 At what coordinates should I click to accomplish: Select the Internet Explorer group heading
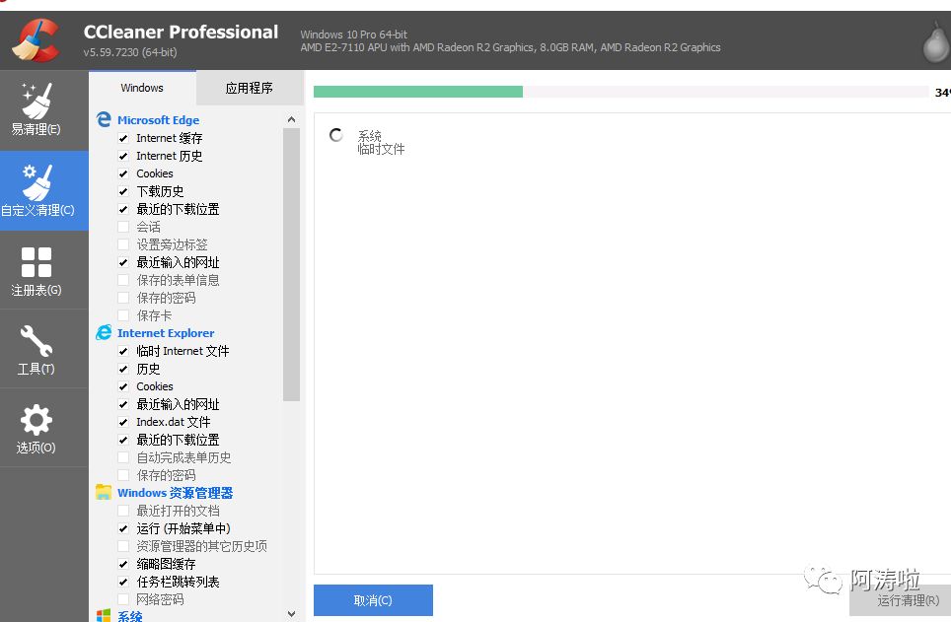pyautogui.click(x=166, y=333)
